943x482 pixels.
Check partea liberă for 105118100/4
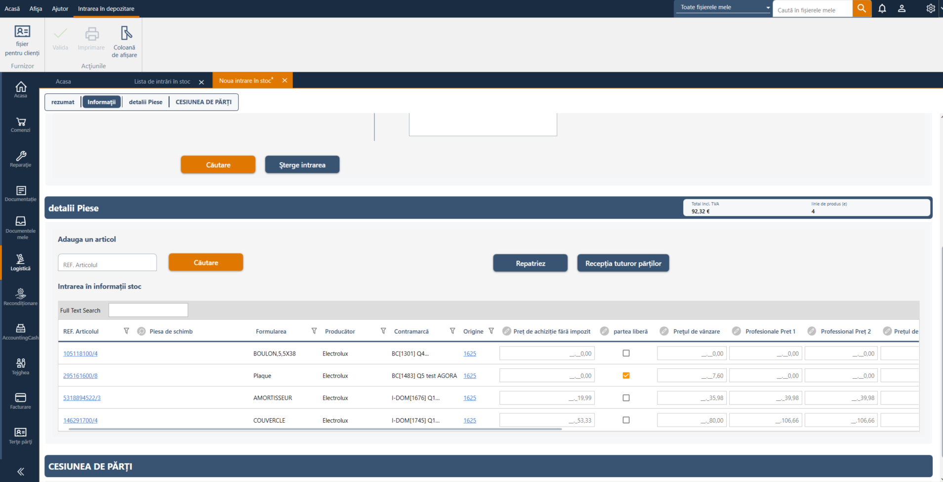coord(626,353)
